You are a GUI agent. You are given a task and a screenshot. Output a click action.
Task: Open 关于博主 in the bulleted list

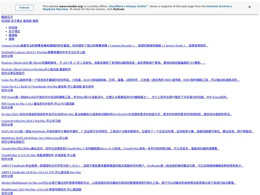tap(14, 31)
